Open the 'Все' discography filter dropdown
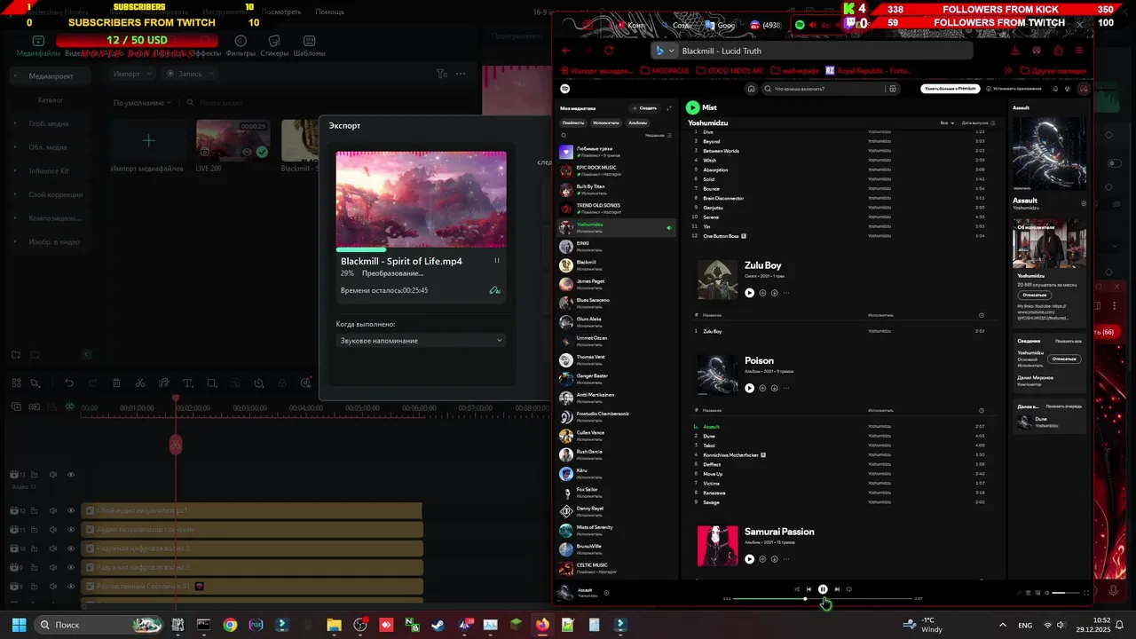This screenshot has width=1136, height=639. pyautogui.click(x=948, y=122)
